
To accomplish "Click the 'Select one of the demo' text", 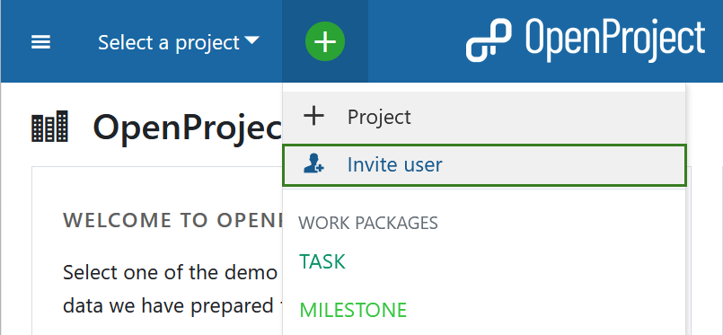I will coord(170,273).
